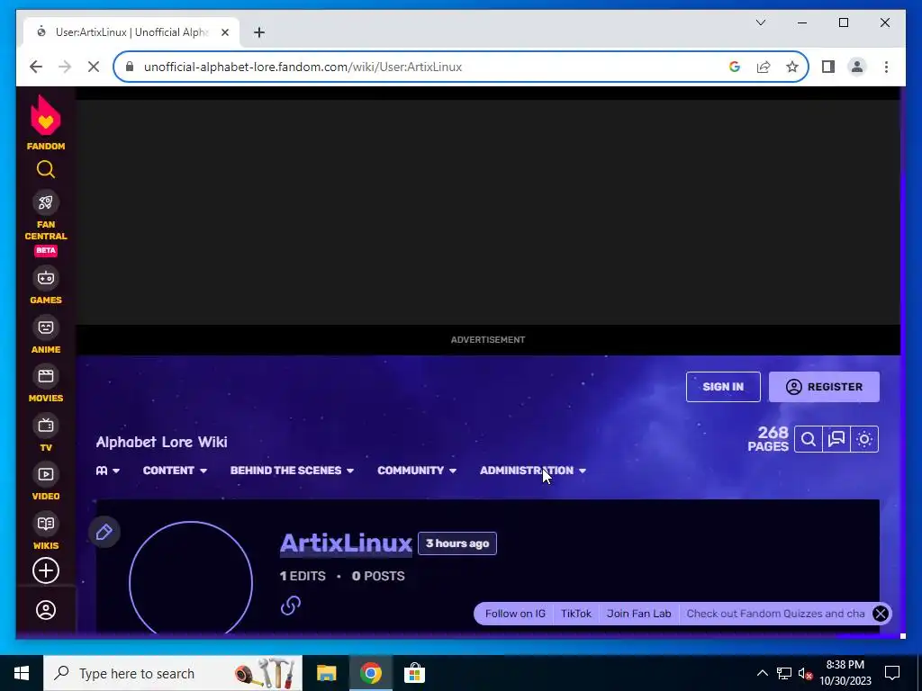922x691 pixels.
Task: Open the profile link chain icon
Action: (291, 606)
